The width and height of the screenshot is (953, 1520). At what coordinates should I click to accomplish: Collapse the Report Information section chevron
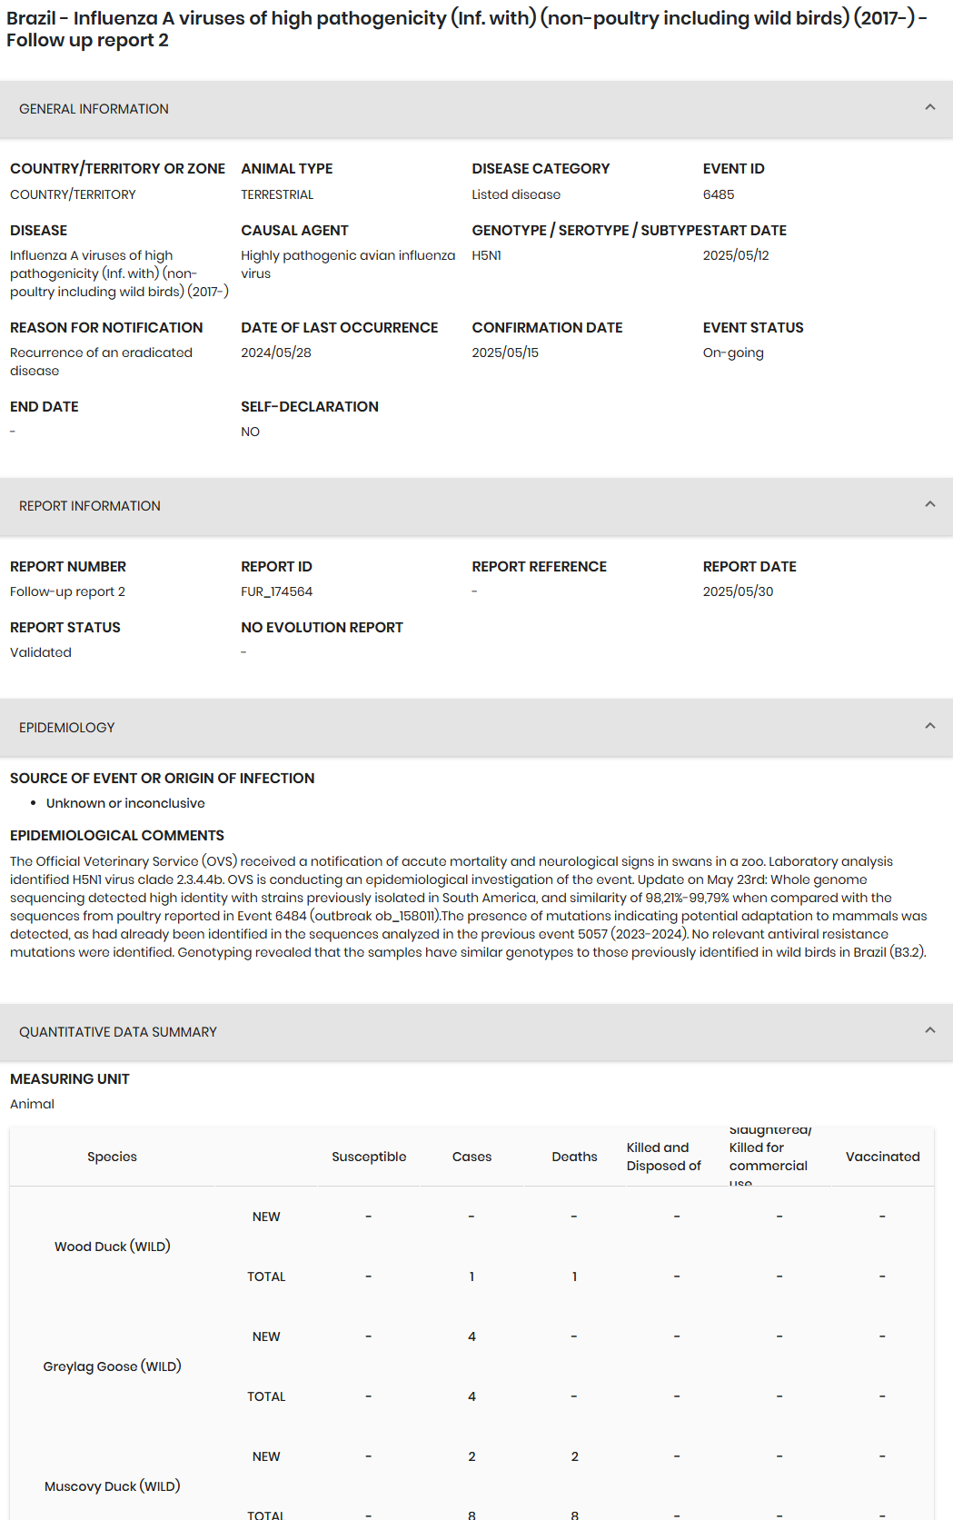coord(929,504)
